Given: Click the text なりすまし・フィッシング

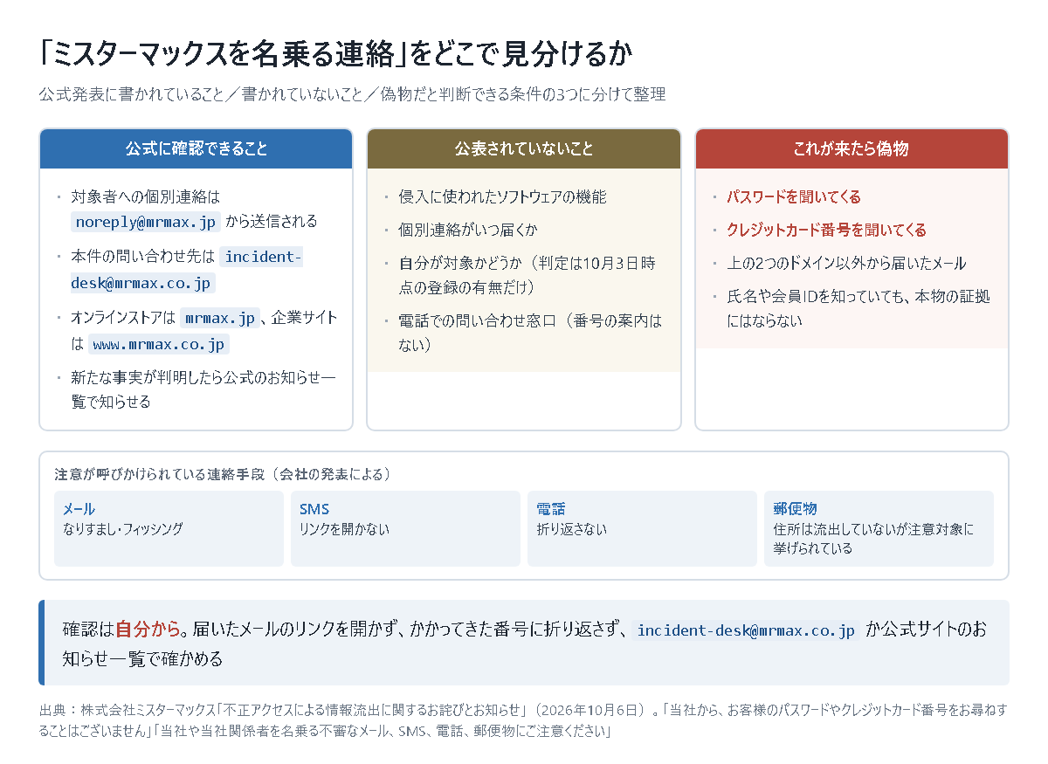Looking at the screenshot, I should pyautogui.click(x=123, y=529).
